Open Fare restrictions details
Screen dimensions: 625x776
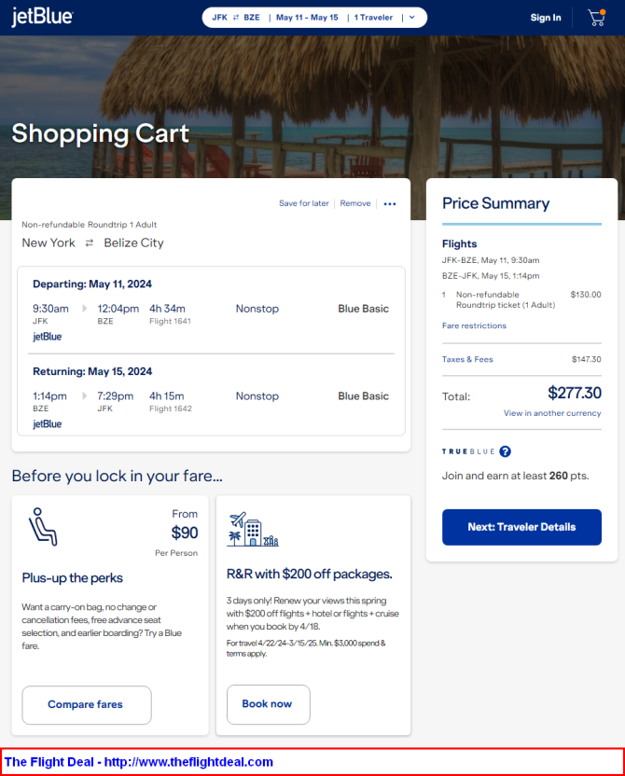pos(474,326)
